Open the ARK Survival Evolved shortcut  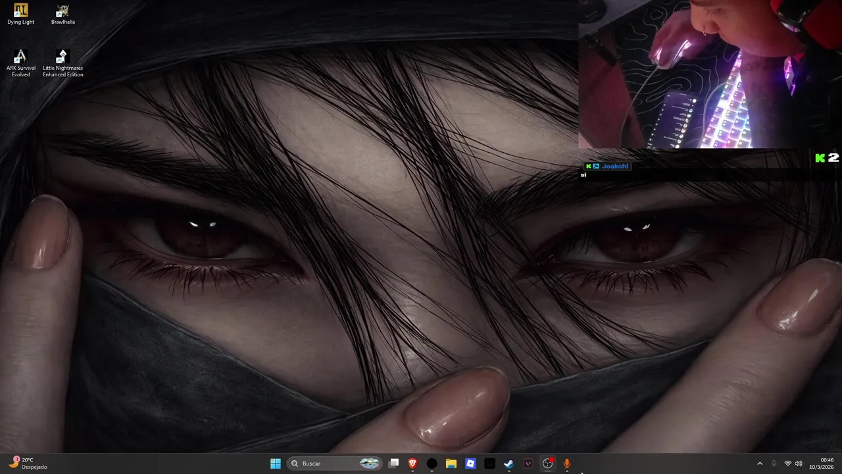(20, 64)
